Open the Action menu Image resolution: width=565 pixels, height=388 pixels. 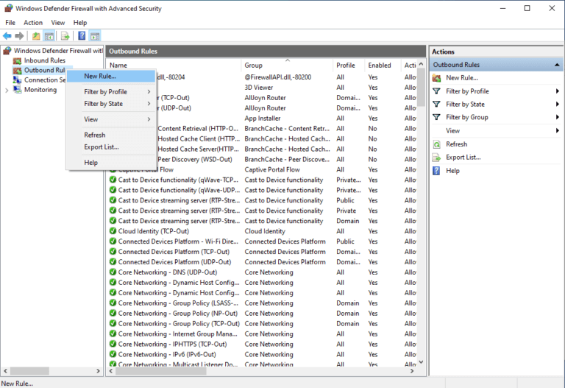33,23
